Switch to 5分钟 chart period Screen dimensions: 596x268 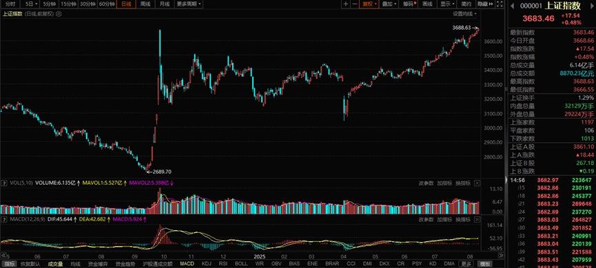(x=50, y=4)
